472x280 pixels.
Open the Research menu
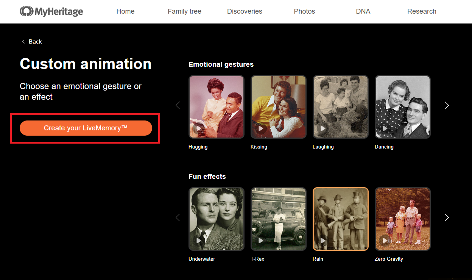tap(422, 11)
